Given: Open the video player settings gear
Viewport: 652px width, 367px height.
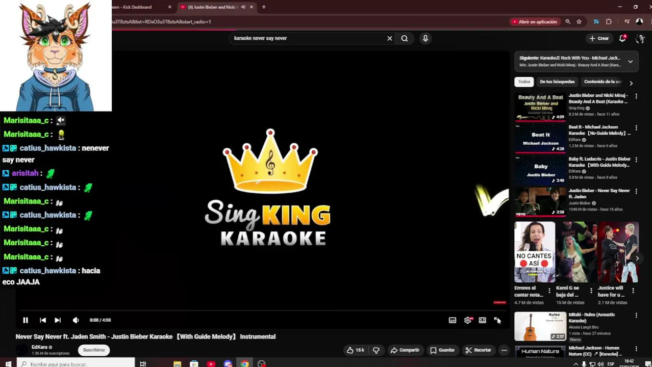Looking at the screenshot, I should tap(468, 320).
